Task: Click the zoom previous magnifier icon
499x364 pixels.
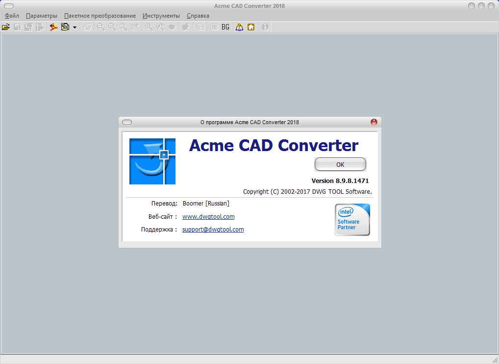Action: pyautogui.click(x=160, y=27)
